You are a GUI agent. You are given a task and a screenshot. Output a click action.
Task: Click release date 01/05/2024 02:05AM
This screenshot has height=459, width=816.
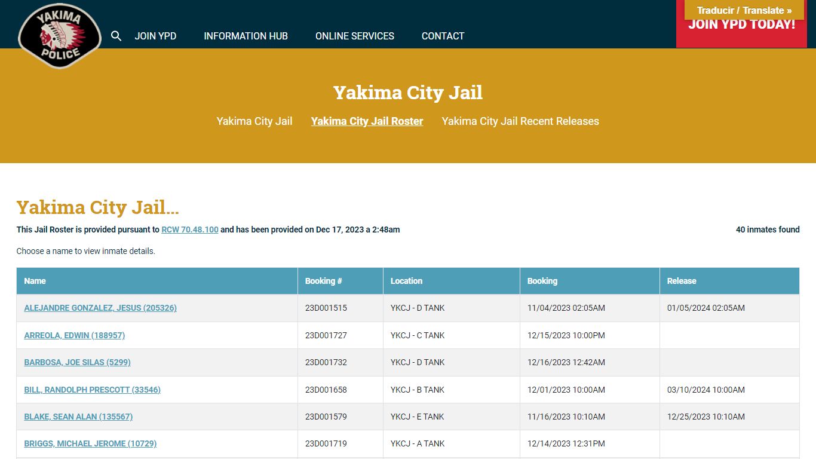[706, 308]
